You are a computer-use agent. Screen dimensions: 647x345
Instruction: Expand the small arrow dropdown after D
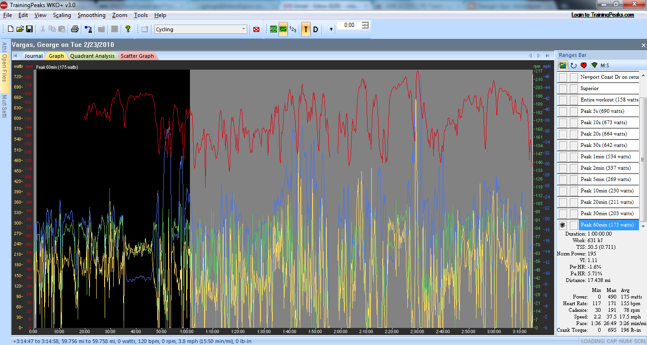(331, 29)
